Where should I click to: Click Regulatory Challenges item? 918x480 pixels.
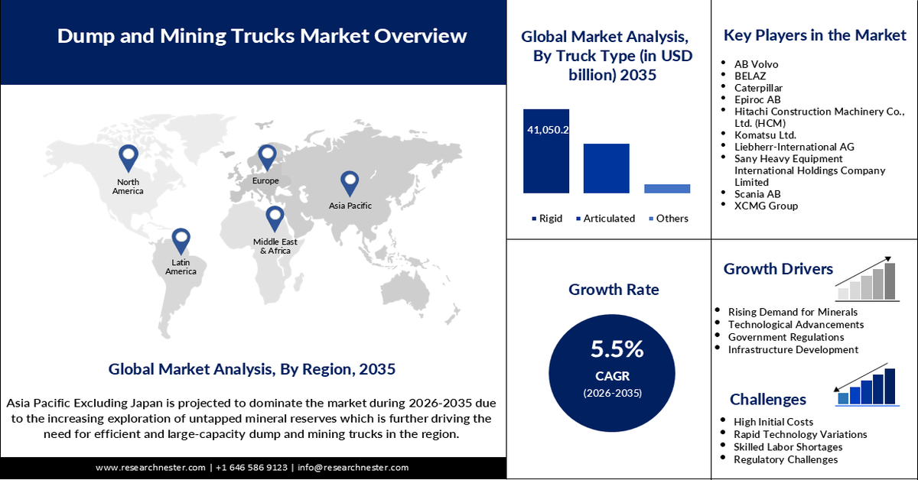[x=786, y=459]
